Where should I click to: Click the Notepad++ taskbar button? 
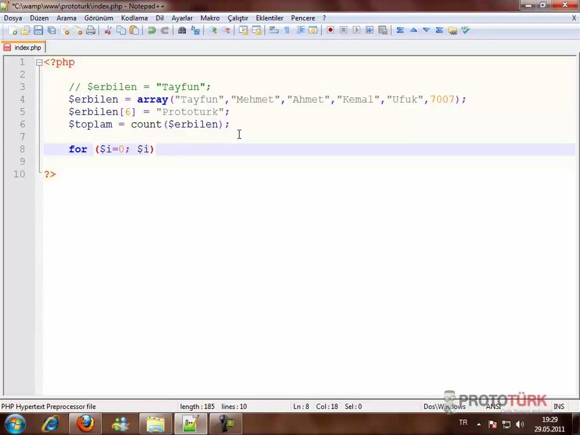190,424
